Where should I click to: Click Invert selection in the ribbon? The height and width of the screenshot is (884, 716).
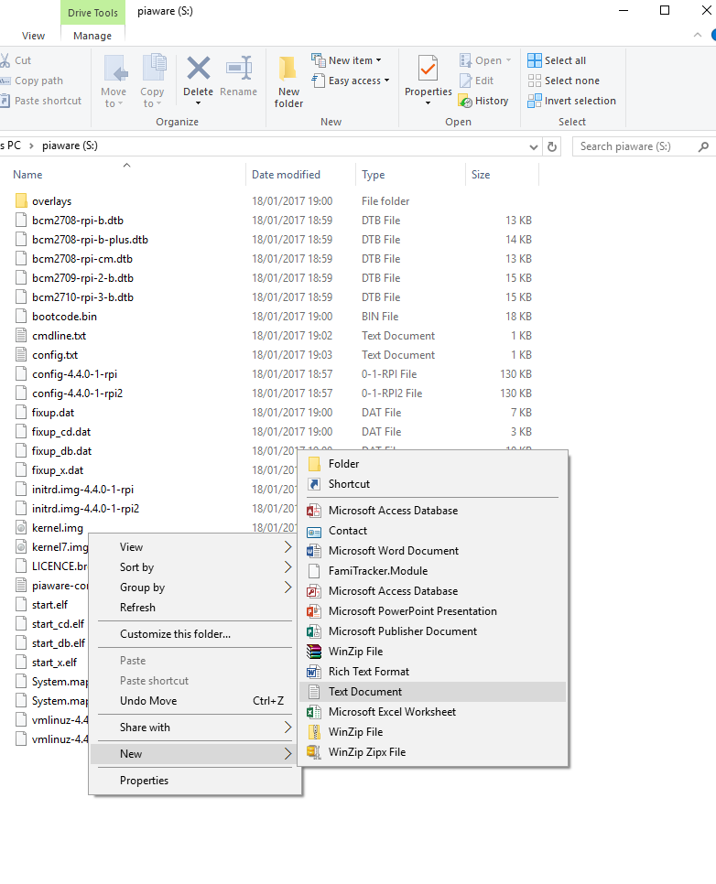pos(571,101)
